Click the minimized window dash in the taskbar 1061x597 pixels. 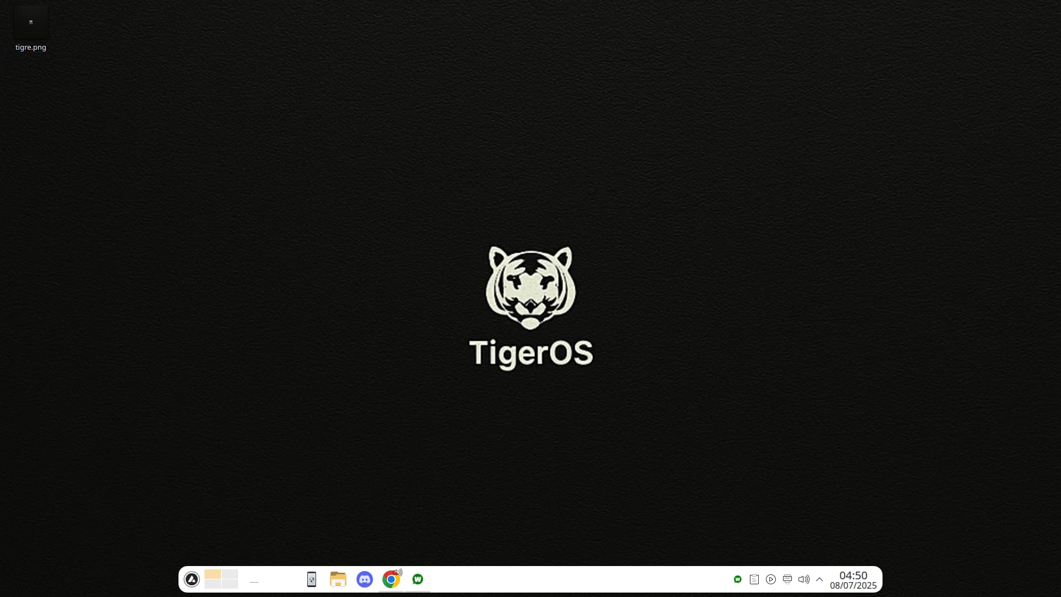pos(254,582)
